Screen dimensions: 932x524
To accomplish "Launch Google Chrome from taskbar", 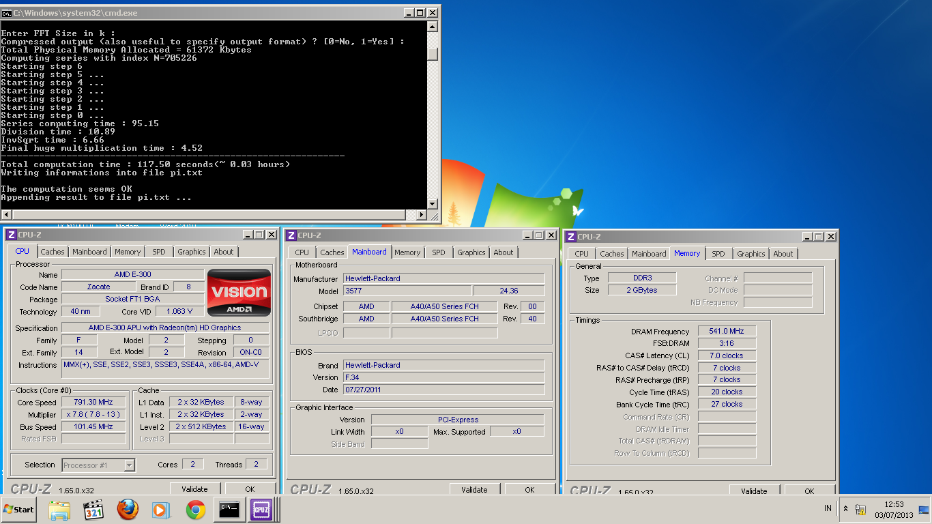I will tap(196, 510).
